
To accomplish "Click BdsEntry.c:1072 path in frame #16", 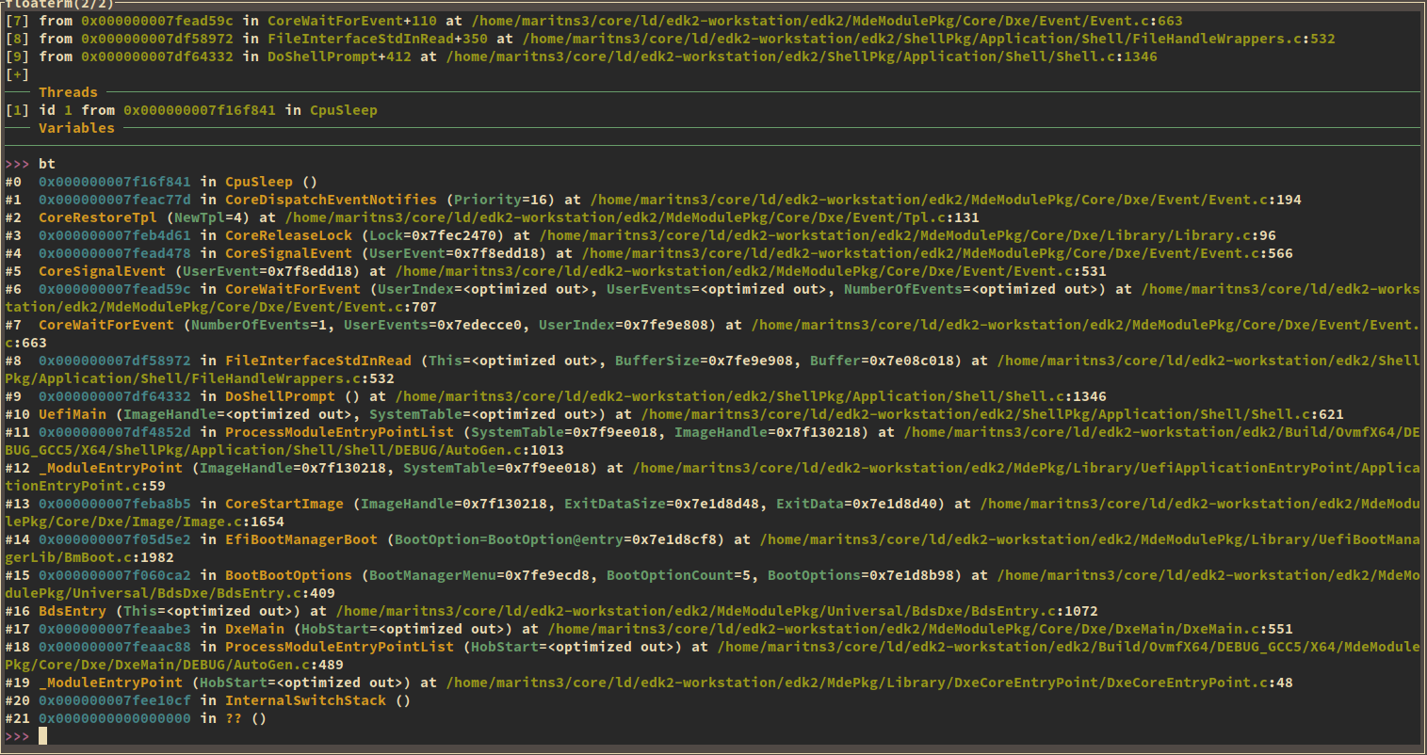I will click(717, 611).
